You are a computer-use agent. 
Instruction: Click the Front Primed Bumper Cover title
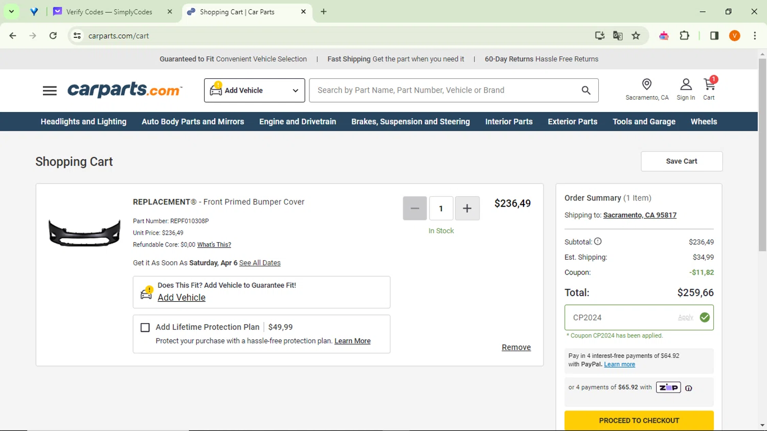coord(218,202)
